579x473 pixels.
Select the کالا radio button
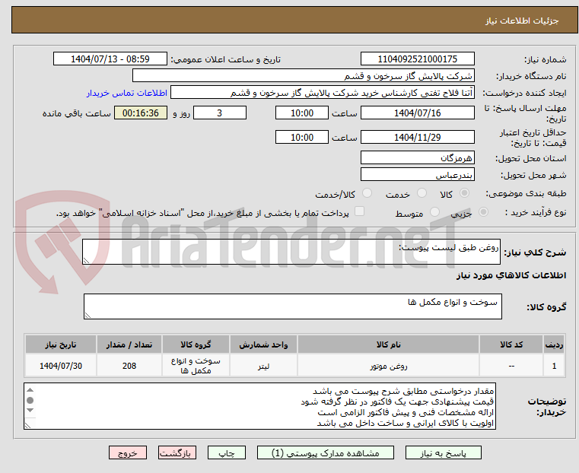tap(465, 193)
